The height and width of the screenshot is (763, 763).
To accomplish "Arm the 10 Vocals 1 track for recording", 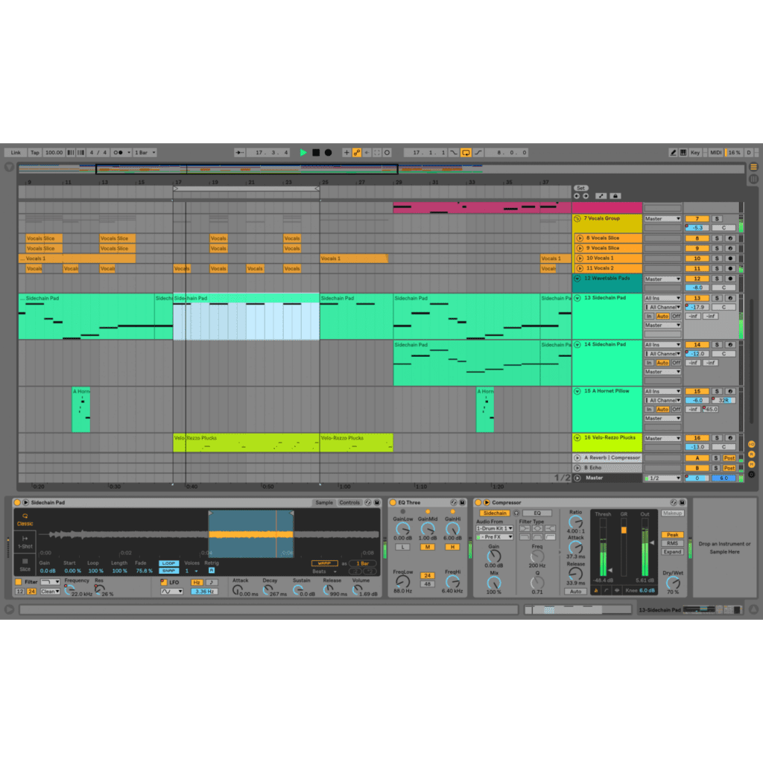I will click(x=730, y=259).
